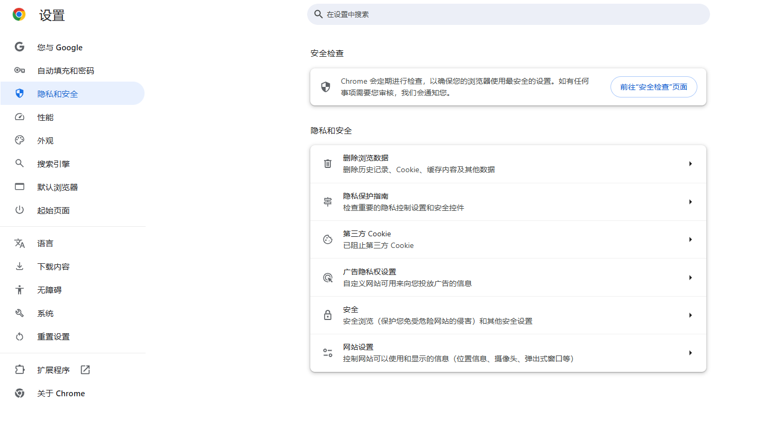Click the 前往"安全检查"页面 button

click(654, 87)
